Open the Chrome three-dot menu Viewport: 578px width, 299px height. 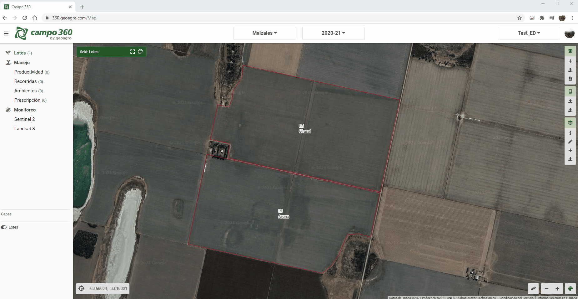[572, 18]
